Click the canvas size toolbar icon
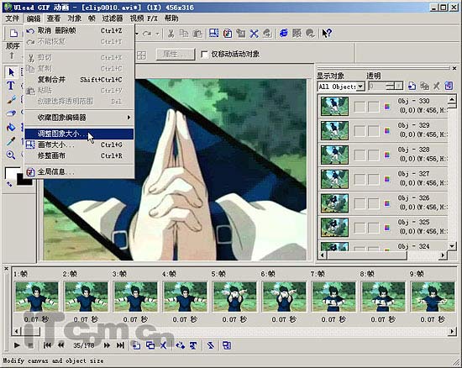The image size is (462, 368). [x=213, y=34]
